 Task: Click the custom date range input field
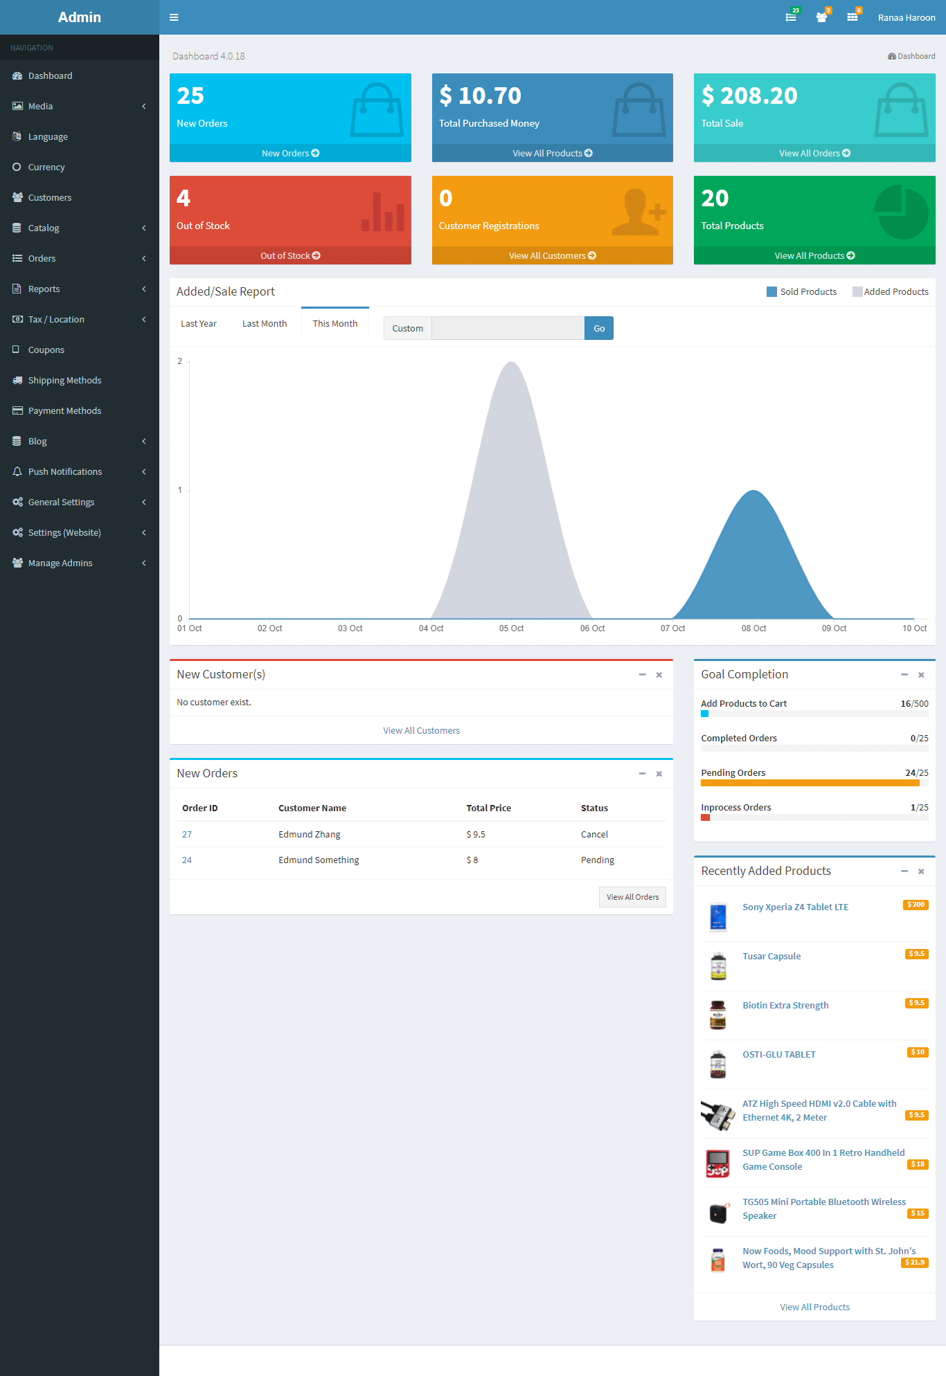tap(508, 328)
